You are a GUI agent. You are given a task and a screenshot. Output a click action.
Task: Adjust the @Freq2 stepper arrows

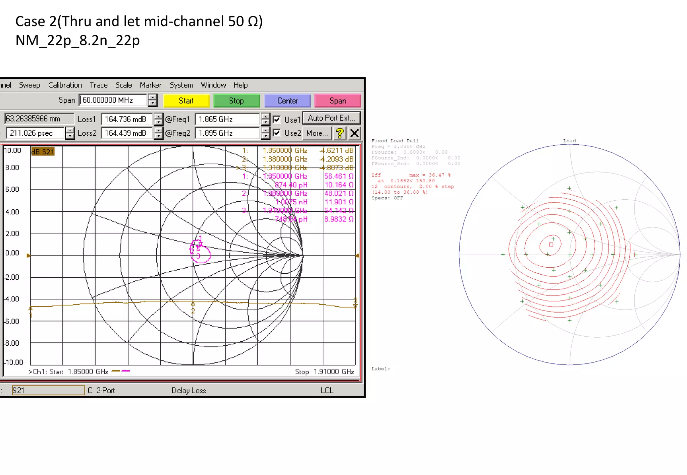click(265, 133)
